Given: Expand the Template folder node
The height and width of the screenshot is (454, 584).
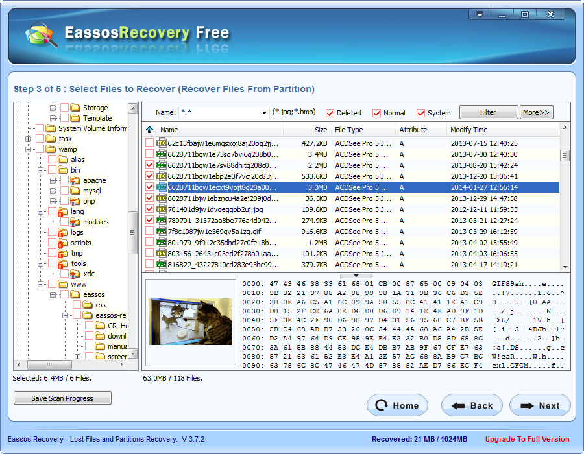Looking at the screenshot, I should coord(53,118).
